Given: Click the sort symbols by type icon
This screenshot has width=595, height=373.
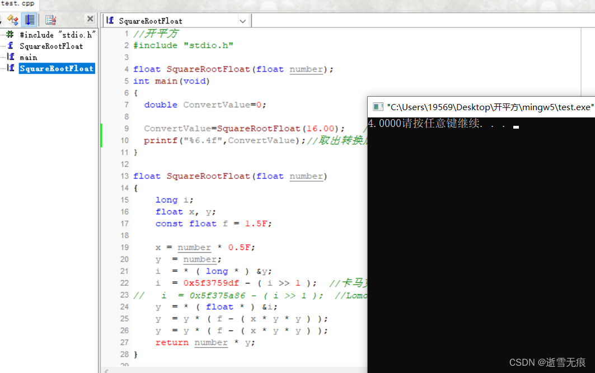Looking at the screenshot, I should [x=12, y=20].
